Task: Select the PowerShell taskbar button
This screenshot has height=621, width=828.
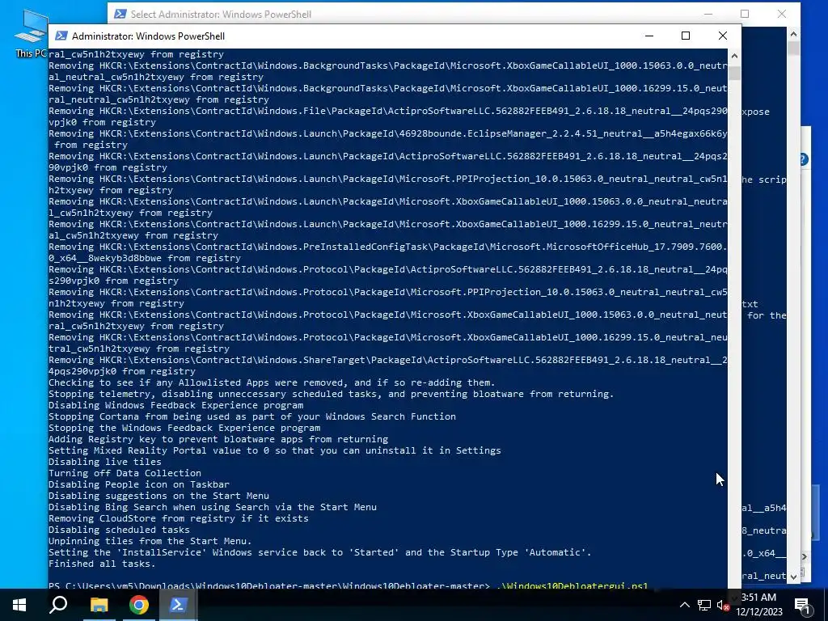Action: tap(178, 605)
